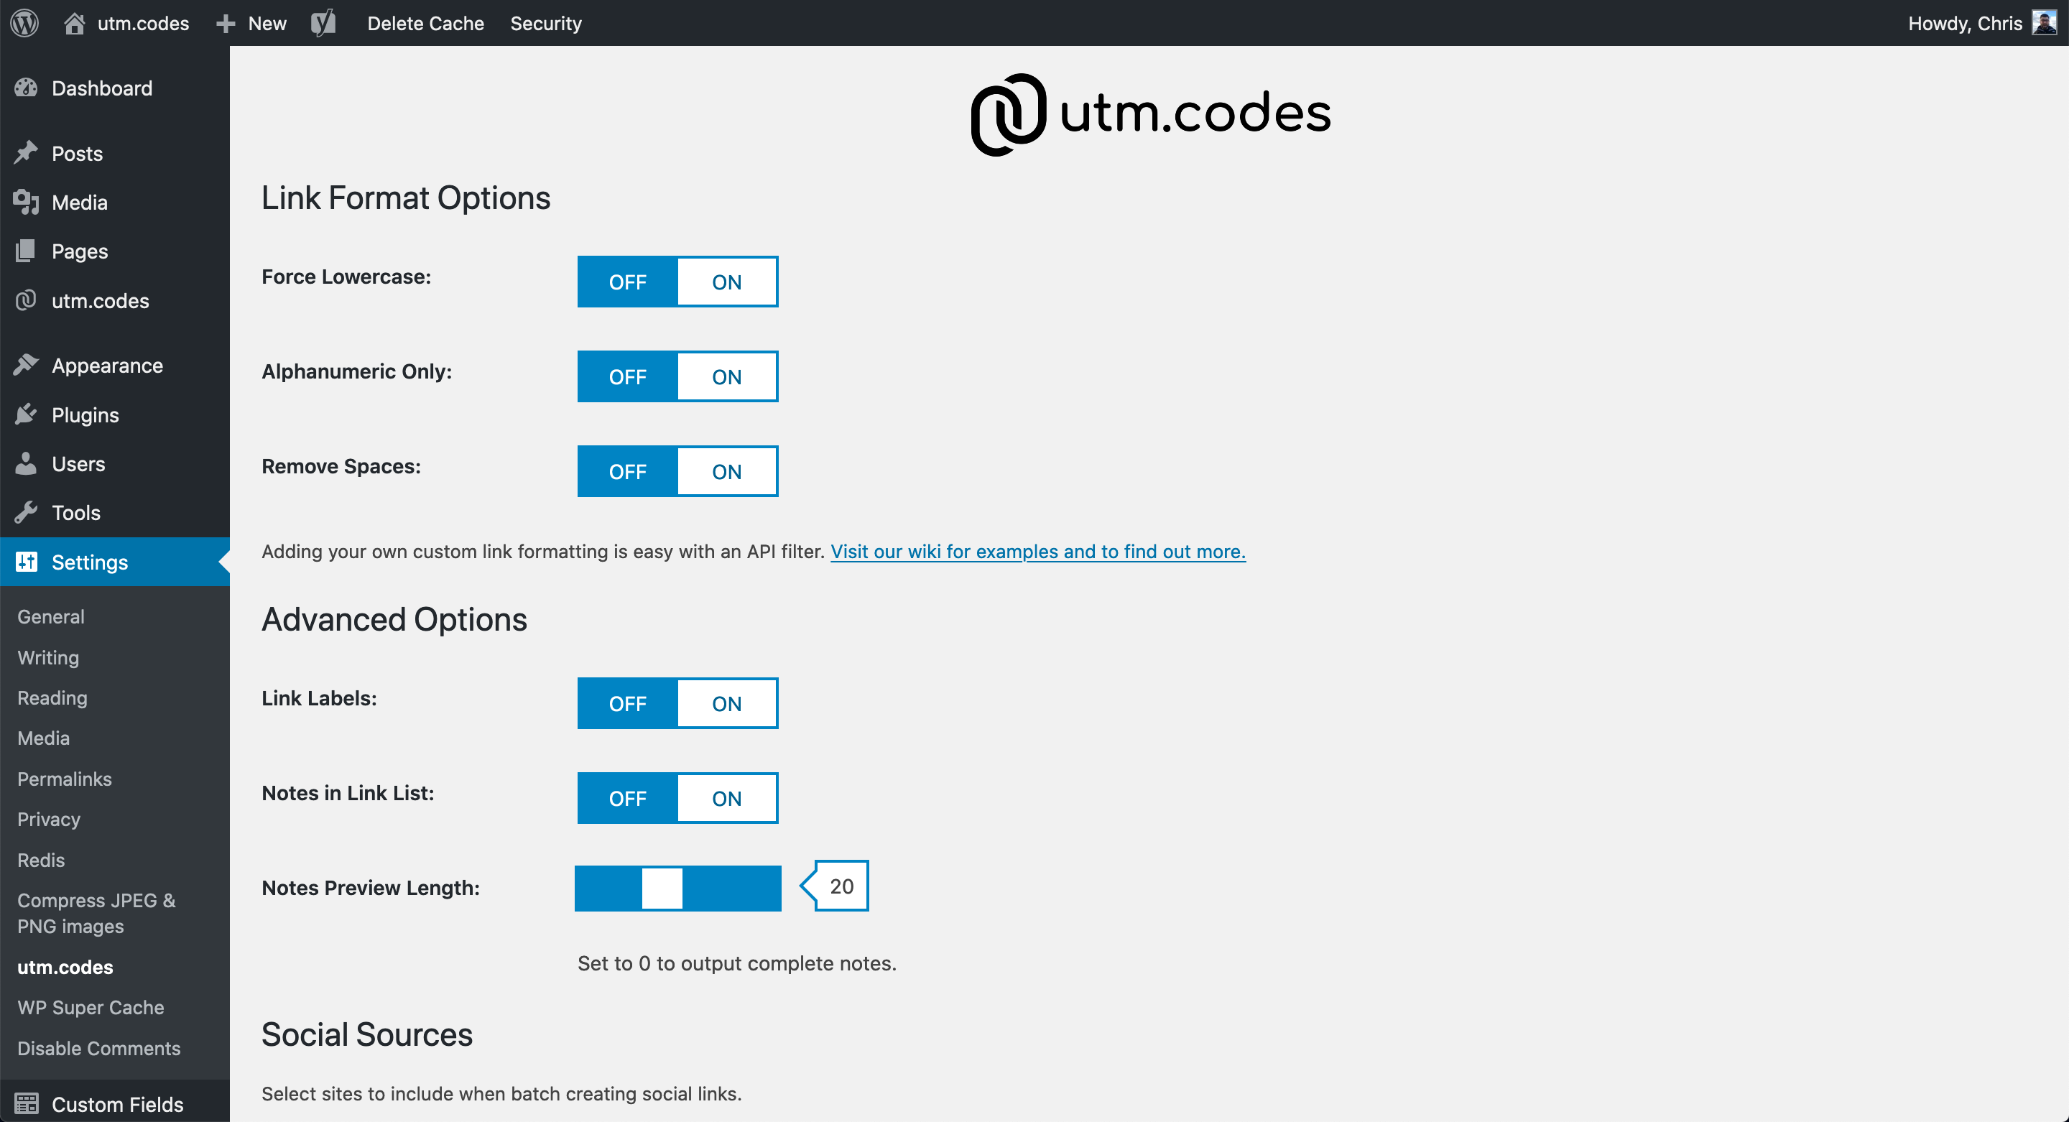
Task: Click the Posts pushpin icon
Action: 27,152
